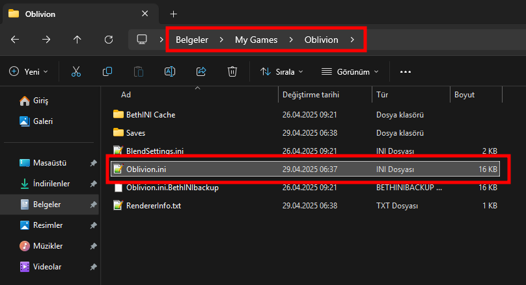Viewport: 526px width, 285px height.
Task: Click My Games in the address bar
Action: [256, 40]
